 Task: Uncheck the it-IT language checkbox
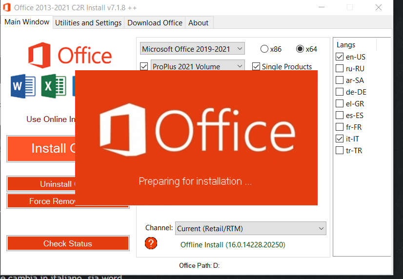[340, 139]
